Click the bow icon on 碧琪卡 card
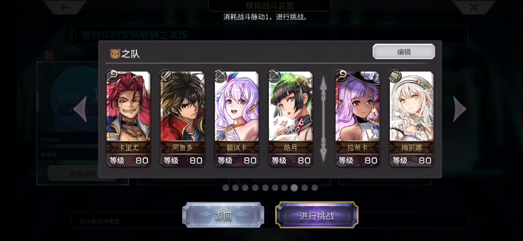 tap(220, 76)
